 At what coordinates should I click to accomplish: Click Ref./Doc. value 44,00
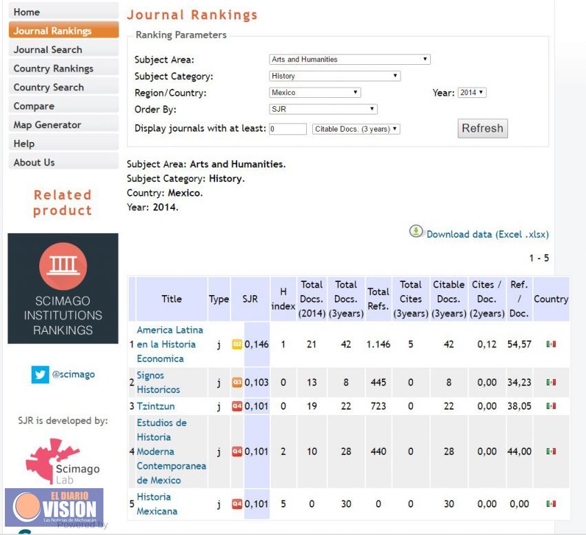(519, 452)
